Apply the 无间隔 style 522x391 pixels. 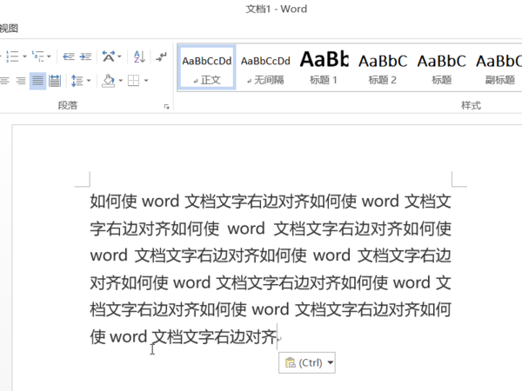265,68
